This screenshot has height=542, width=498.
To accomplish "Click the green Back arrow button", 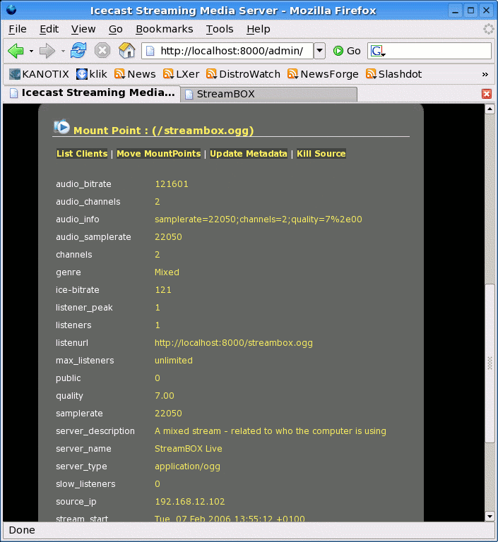I will point(16,51).
